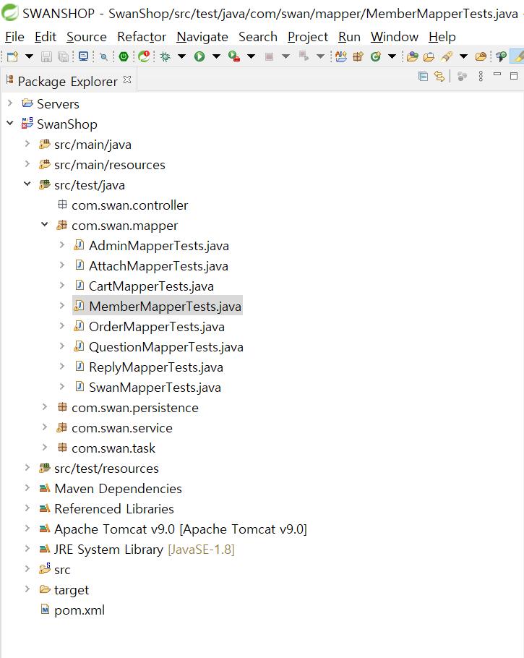
Task: Click the disconnect/step icon next to Terminate
Action: (x=304, y=56)
